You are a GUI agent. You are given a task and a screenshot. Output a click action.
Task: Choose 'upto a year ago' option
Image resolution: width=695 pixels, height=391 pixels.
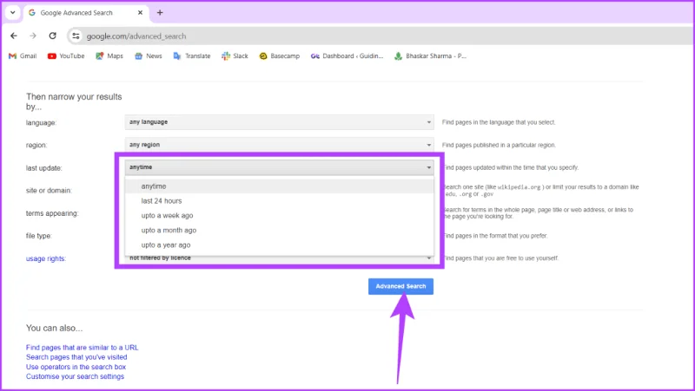(279, 244)
